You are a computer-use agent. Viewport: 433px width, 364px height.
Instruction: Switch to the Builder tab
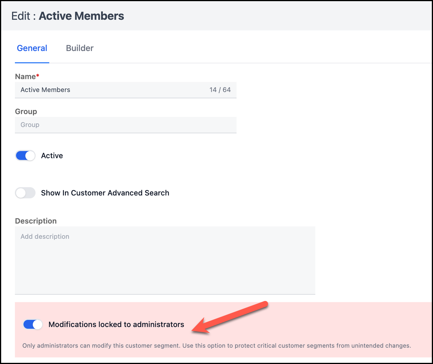point(80,48)
